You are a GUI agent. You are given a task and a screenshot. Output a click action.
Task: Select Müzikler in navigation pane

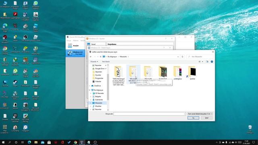pyautogui.click(x=98, y=106)
